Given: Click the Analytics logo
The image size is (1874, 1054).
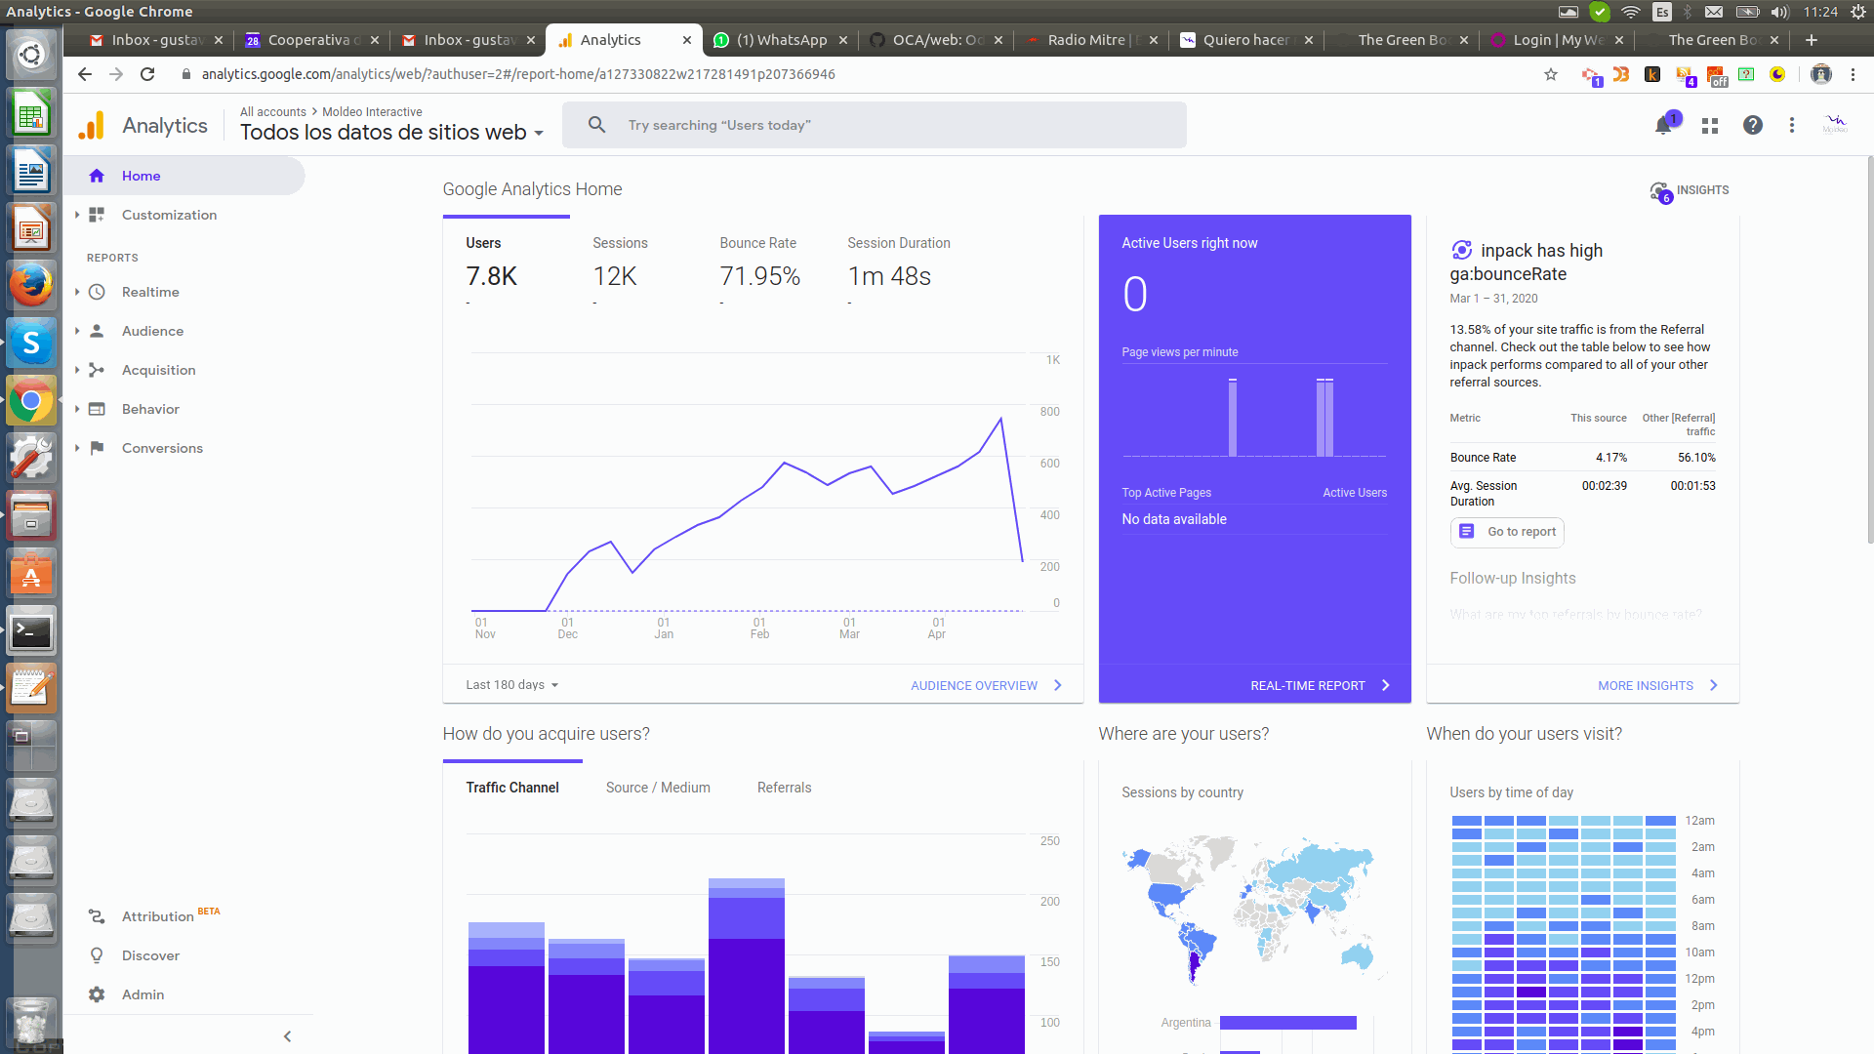Looking at the screenshot, I should pos(91,126).
